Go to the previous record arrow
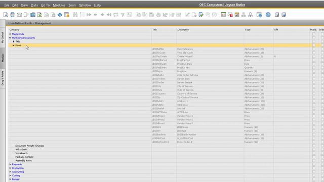324x182 pixels. (x=95, y=15)
